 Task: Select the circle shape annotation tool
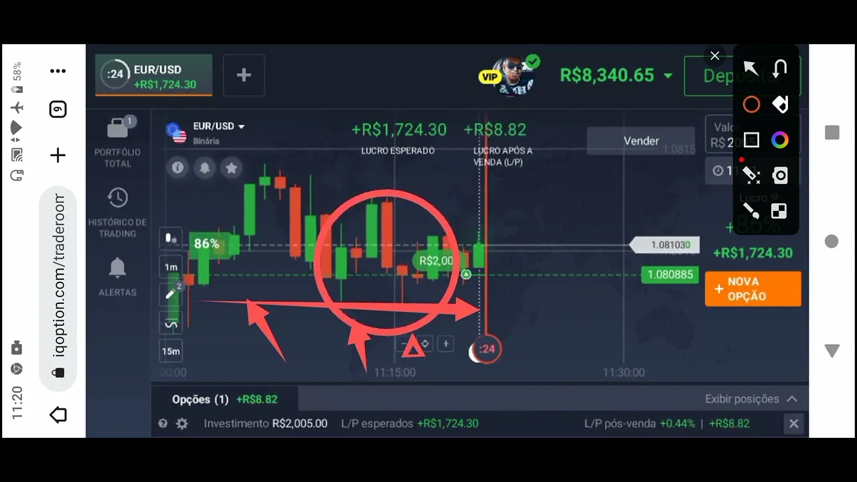click(x=751, y=104)
